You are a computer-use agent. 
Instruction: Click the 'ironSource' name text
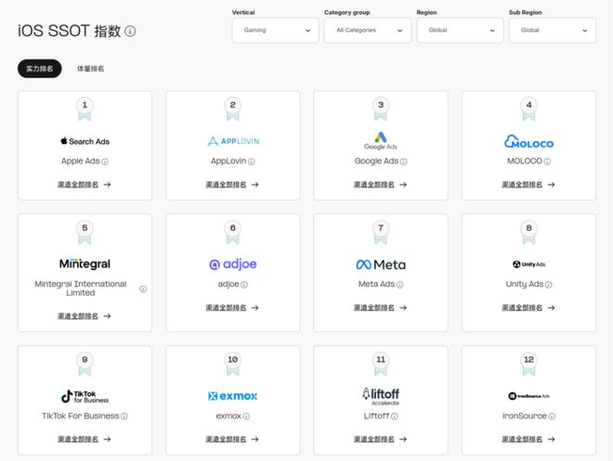pyautogui.click(x=525, y=416)
